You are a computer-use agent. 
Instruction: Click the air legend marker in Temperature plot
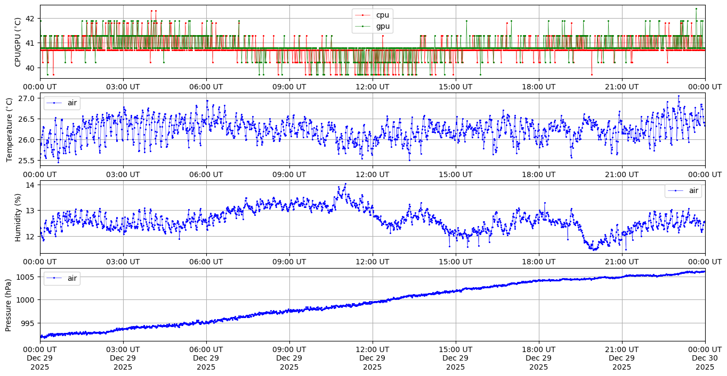[x=54, y=103]
